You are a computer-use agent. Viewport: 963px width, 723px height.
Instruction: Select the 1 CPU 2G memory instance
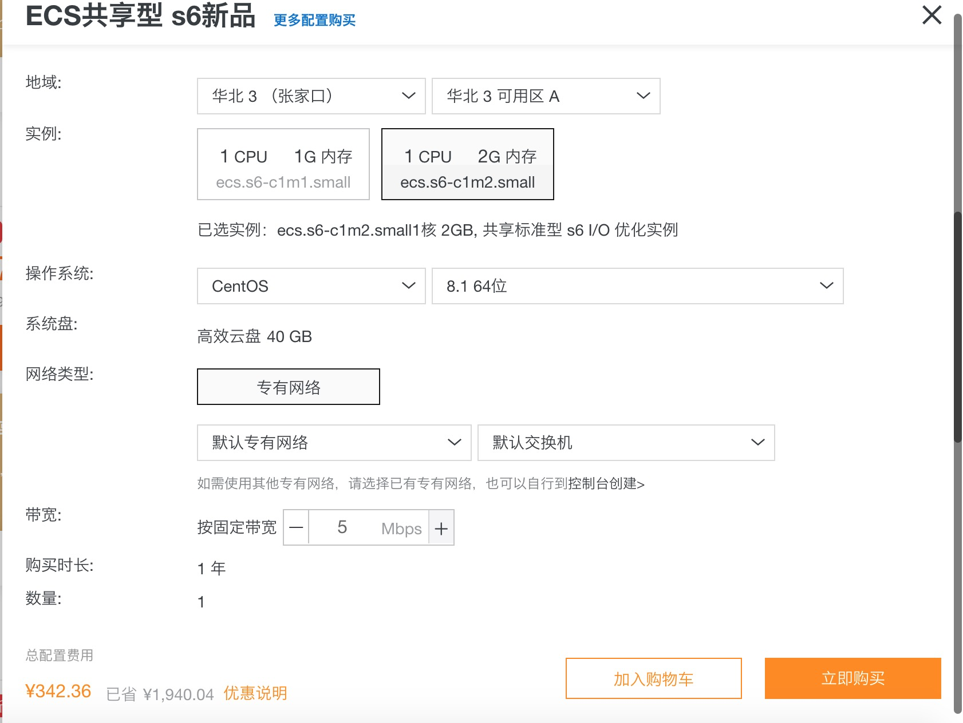467,164
